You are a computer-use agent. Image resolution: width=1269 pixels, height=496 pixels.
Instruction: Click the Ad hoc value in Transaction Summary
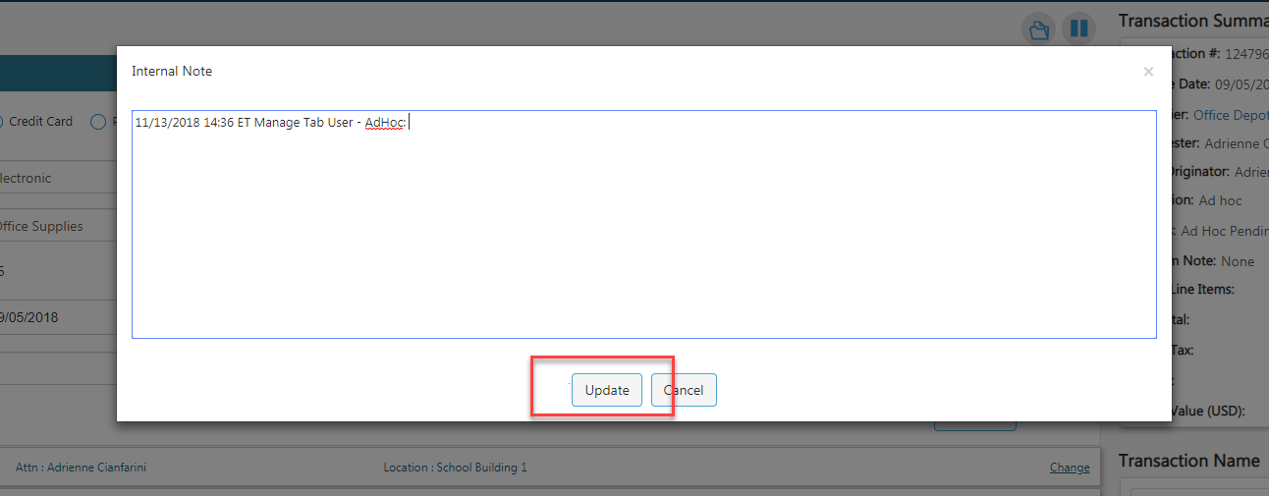[x=1220, y=200]
